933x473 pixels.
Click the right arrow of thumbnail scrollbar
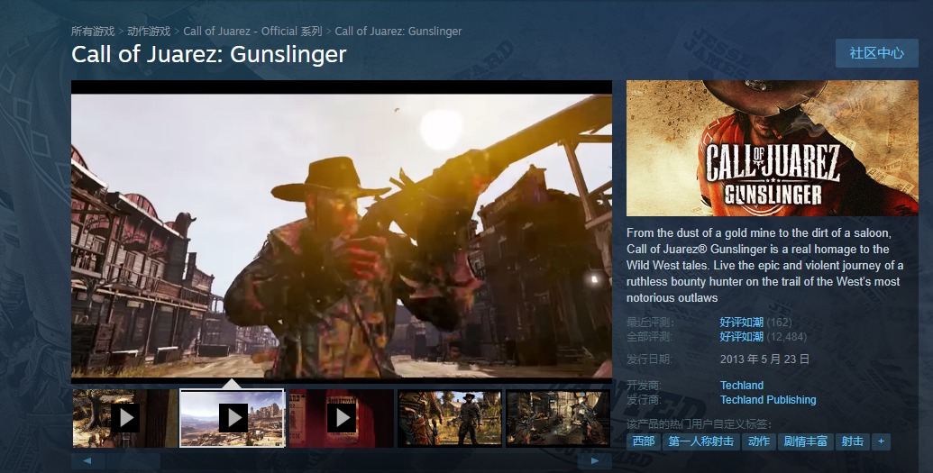point(594,461)
